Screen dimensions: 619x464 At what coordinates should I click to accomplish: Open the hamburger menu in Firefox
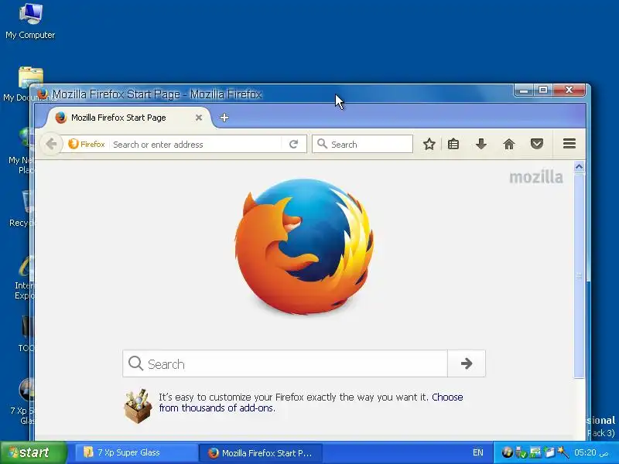click(x=569, y=144)
